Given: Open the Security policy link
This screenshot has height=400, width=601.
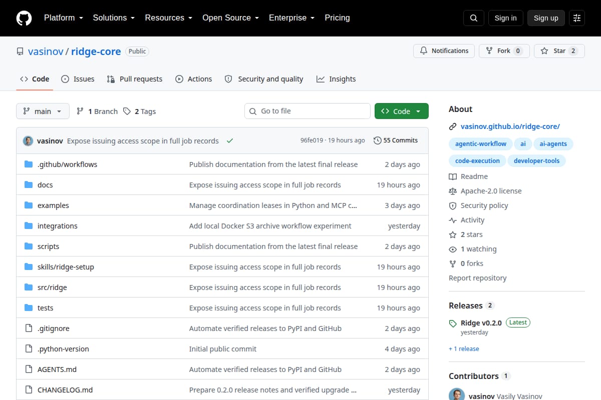Looking at the screenshot, I should 478,205.
